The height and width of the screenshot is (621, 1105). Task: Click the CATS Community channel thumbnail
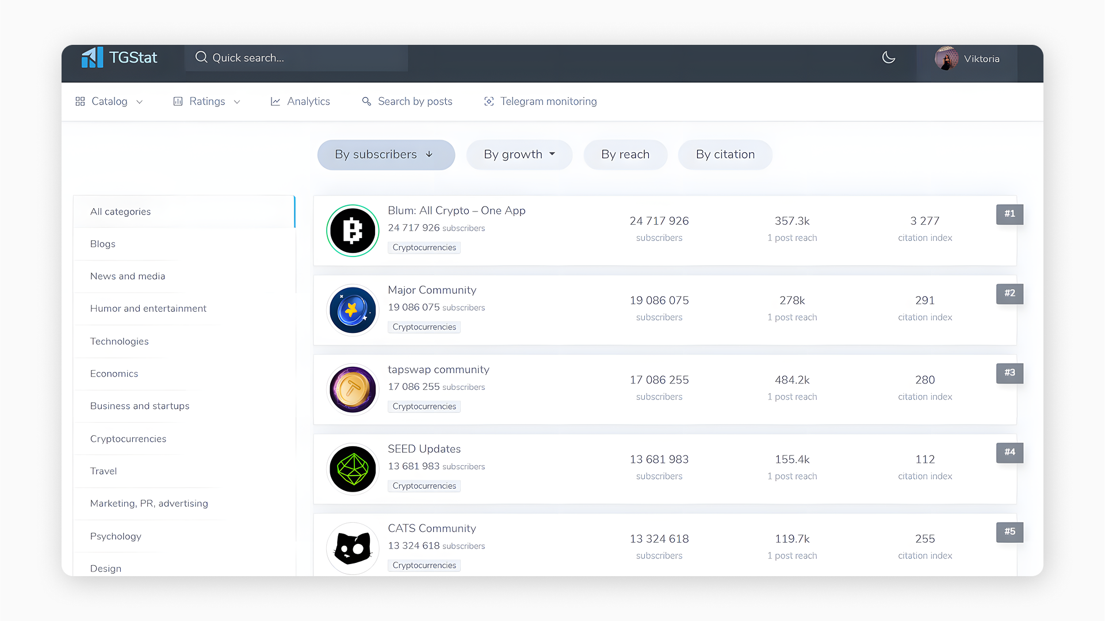[x=352, y=548]
